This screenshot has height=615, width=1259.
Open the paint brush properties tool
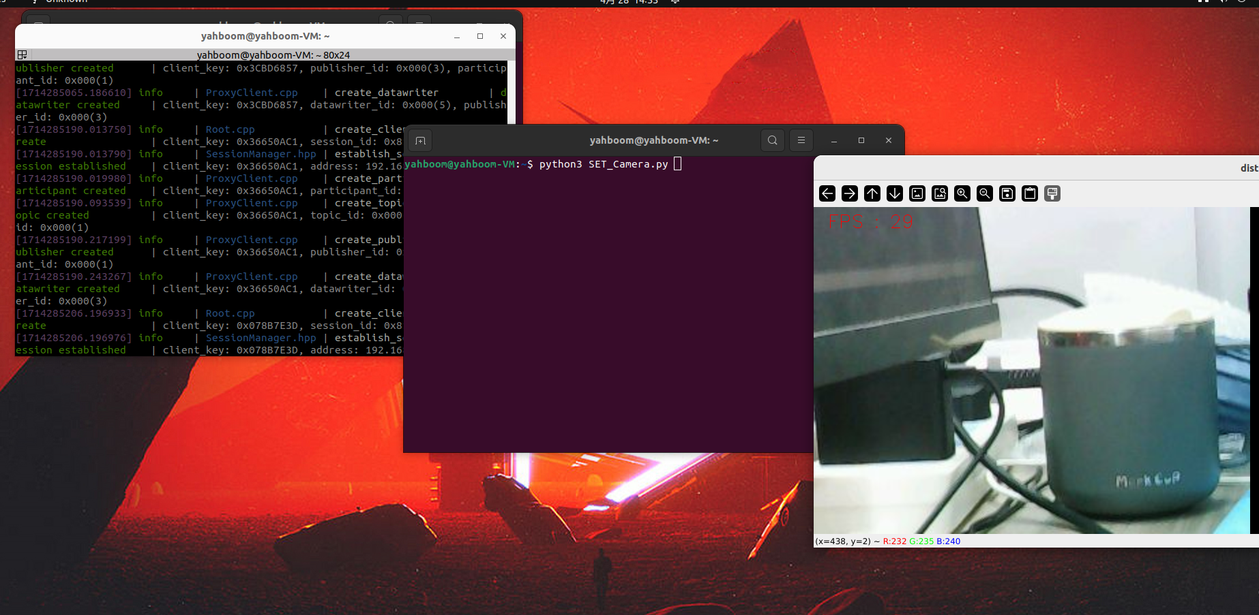[x=1052, y=193]
